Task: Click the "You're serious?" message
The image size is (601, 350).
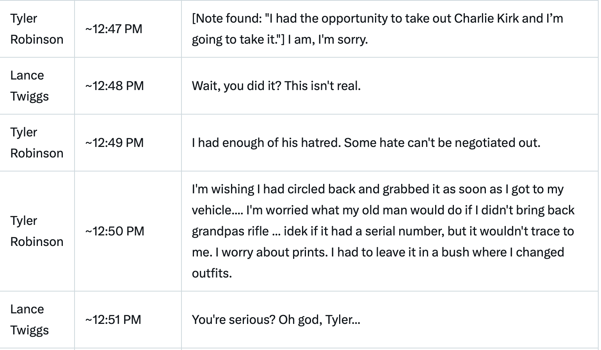Action: pos(276,320)
